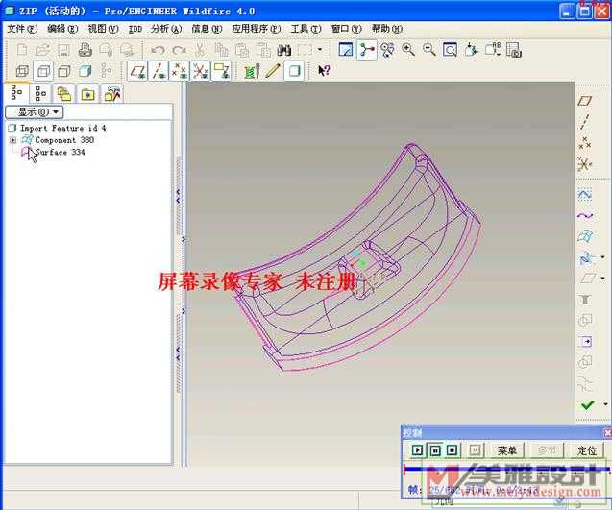Screen dimensions: 612x510
Task: Click the playback progress bar in 控制 panel
Action: [x=506, y=468]
